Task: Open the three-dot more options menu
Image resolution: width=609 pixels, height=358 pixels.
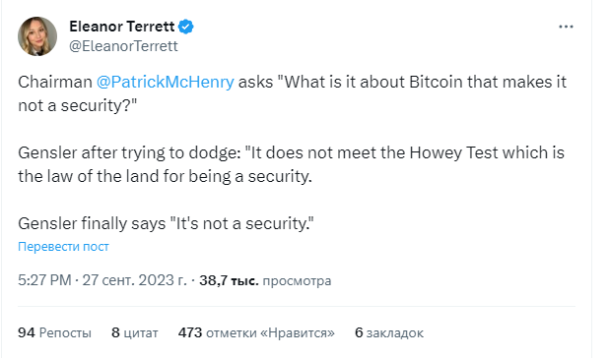Action: [566, 27]
